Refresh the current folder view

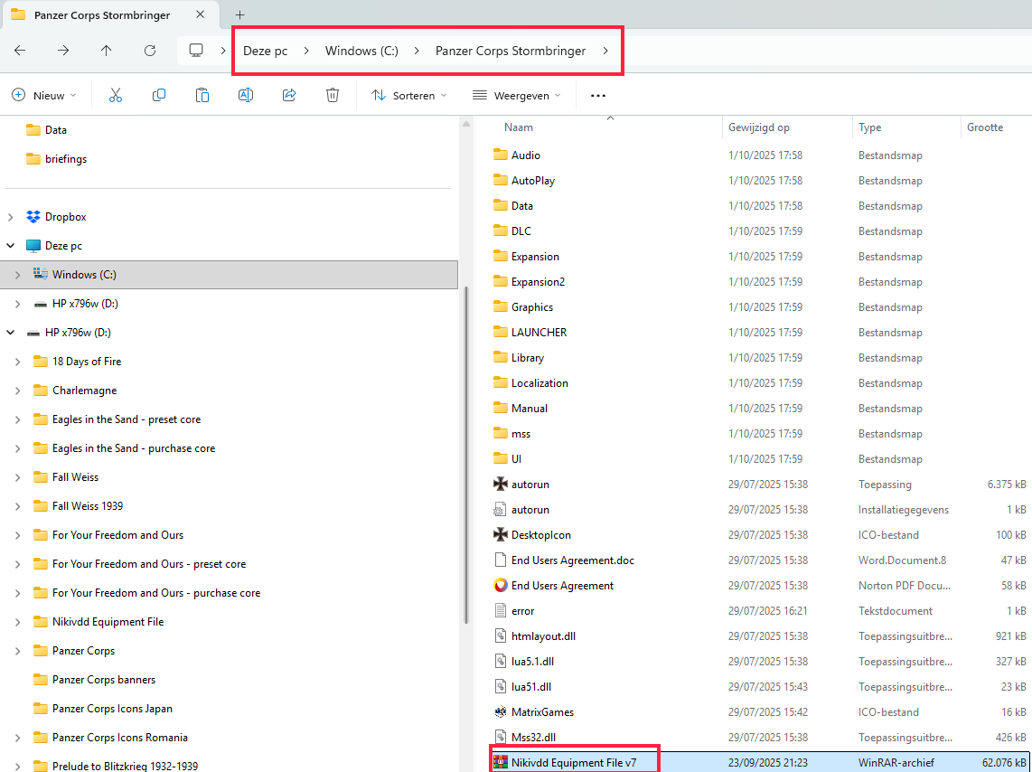tap(150, 51)
